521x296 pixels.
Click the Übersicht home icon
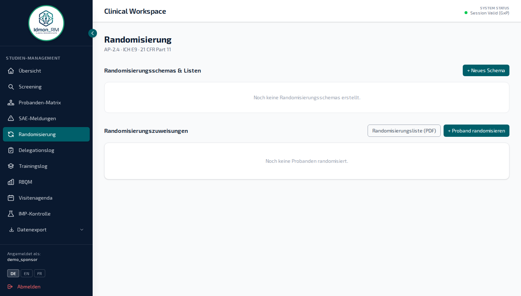[11, 71]
